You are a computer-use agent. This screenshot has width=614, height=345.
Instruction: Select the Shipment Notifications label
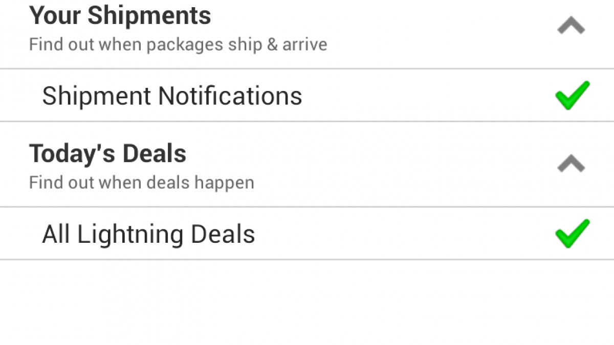click(x=172, y=96)
